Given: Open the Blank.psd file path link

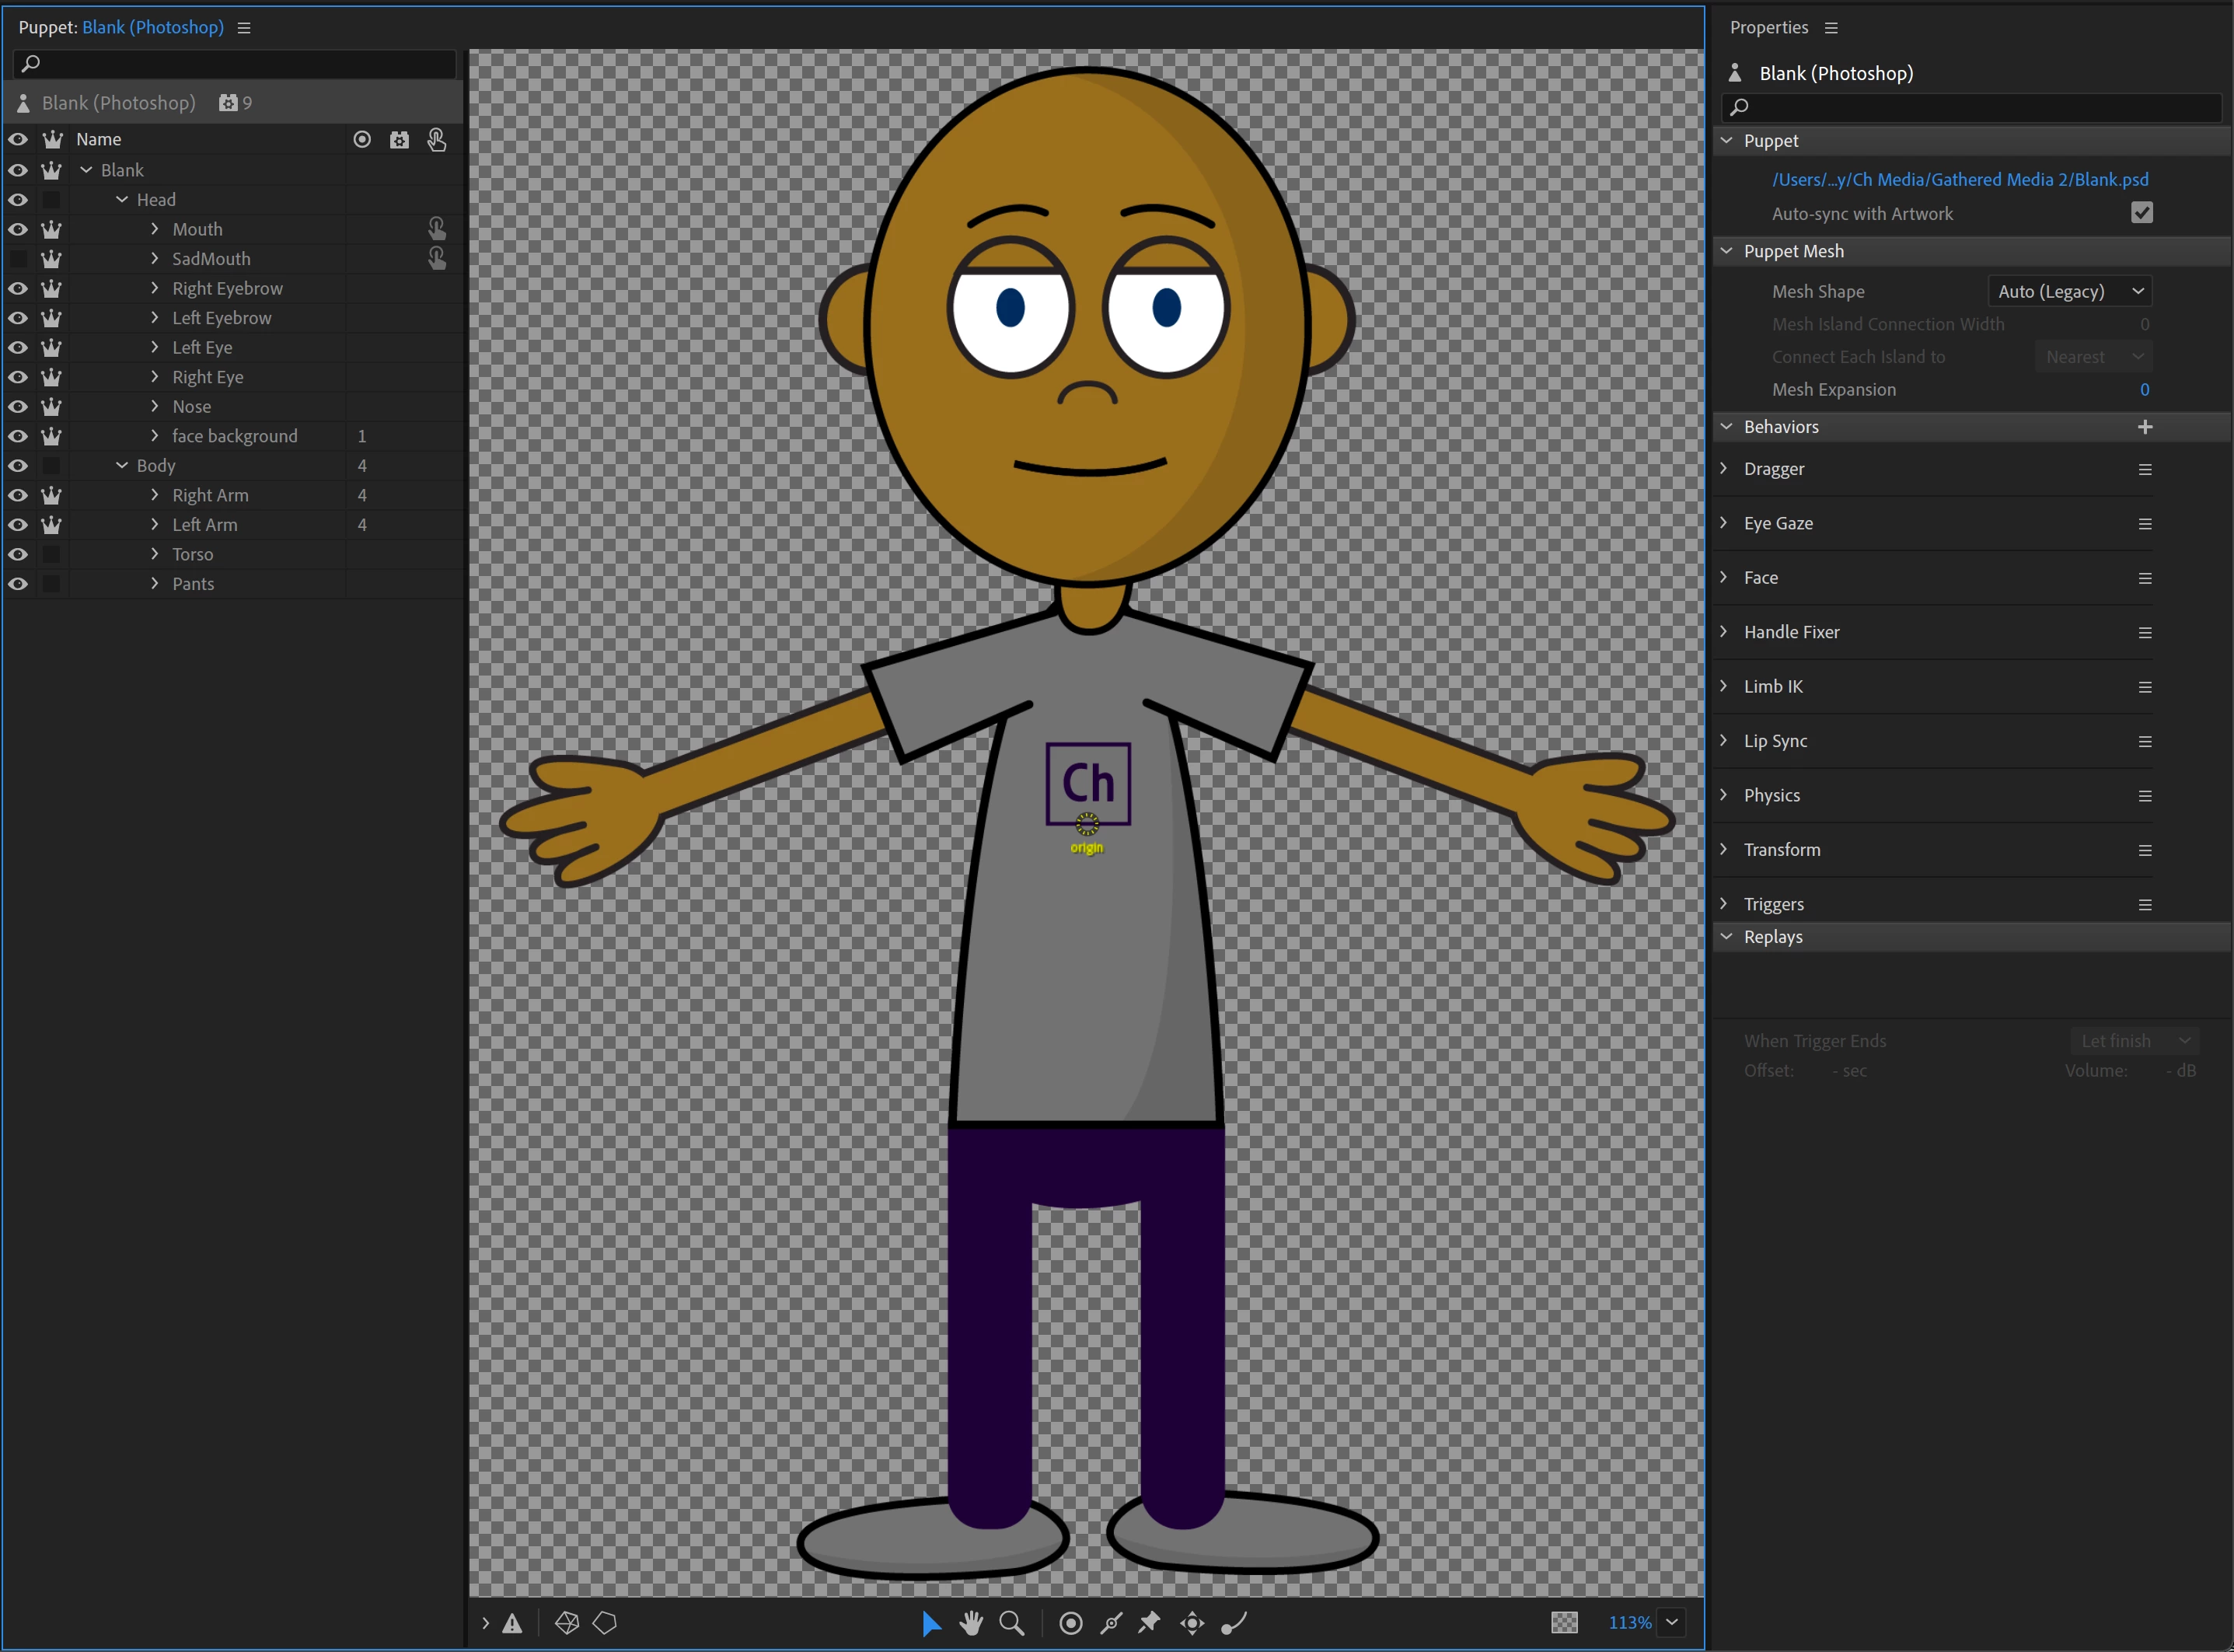Looking at the screenshot, I should coord(1959,179).
